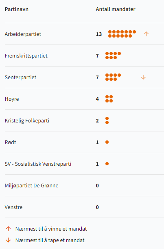164x249 pixels.
Task: Click the number 13 for Arbeiderpartiet
Action: tap(99, 34)
